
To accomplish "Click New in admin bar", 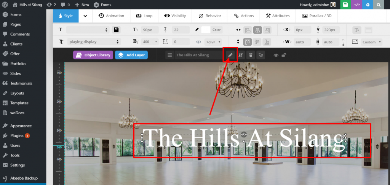I will point(82,5).
